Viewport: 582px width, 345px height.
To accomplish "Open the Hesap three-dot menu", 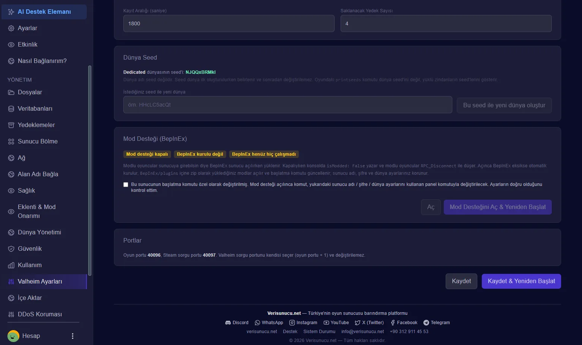I will pyautogui.click(x=73, y=336).
